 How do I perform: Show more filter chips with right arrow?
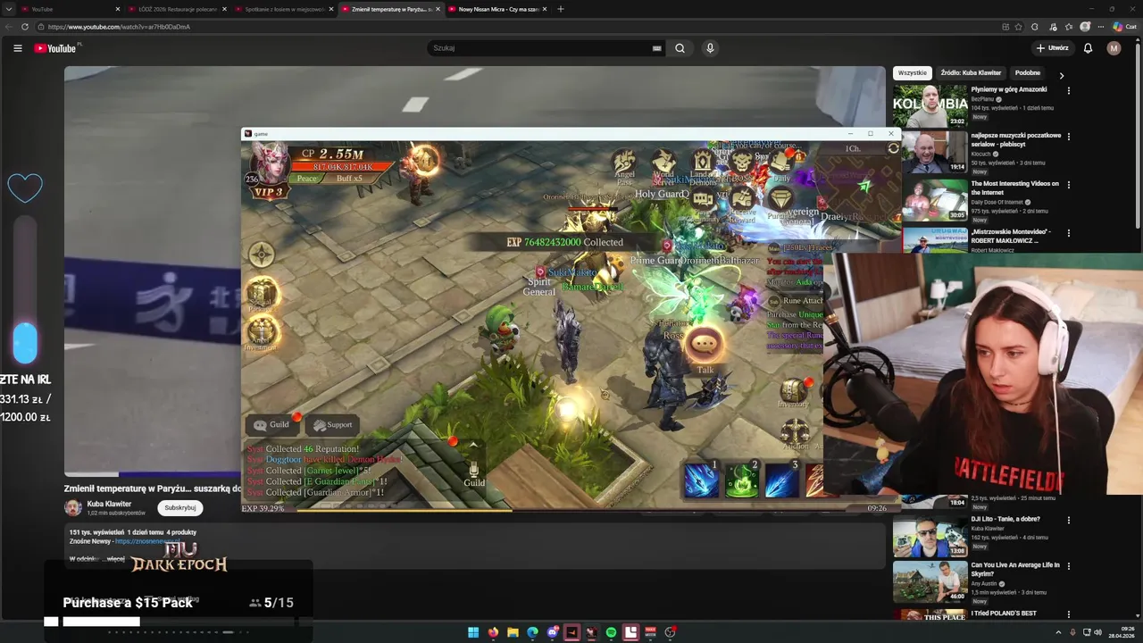[x=1061, y=76]
